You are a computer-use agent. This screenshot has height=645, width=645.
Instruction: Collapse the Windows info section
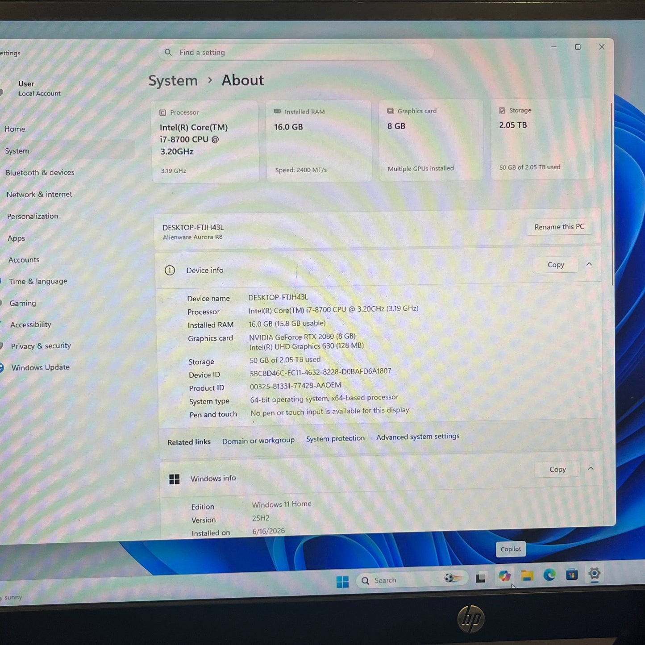(591, 469)
